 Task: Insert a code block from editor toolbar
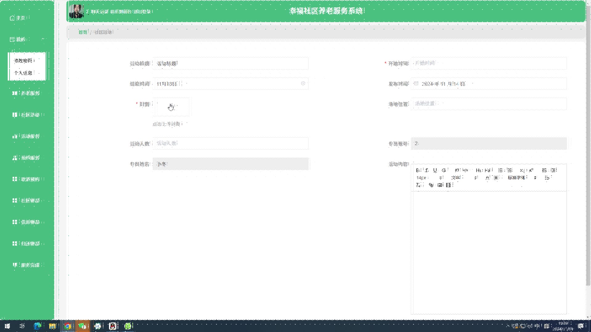click(x=465, y=170)
